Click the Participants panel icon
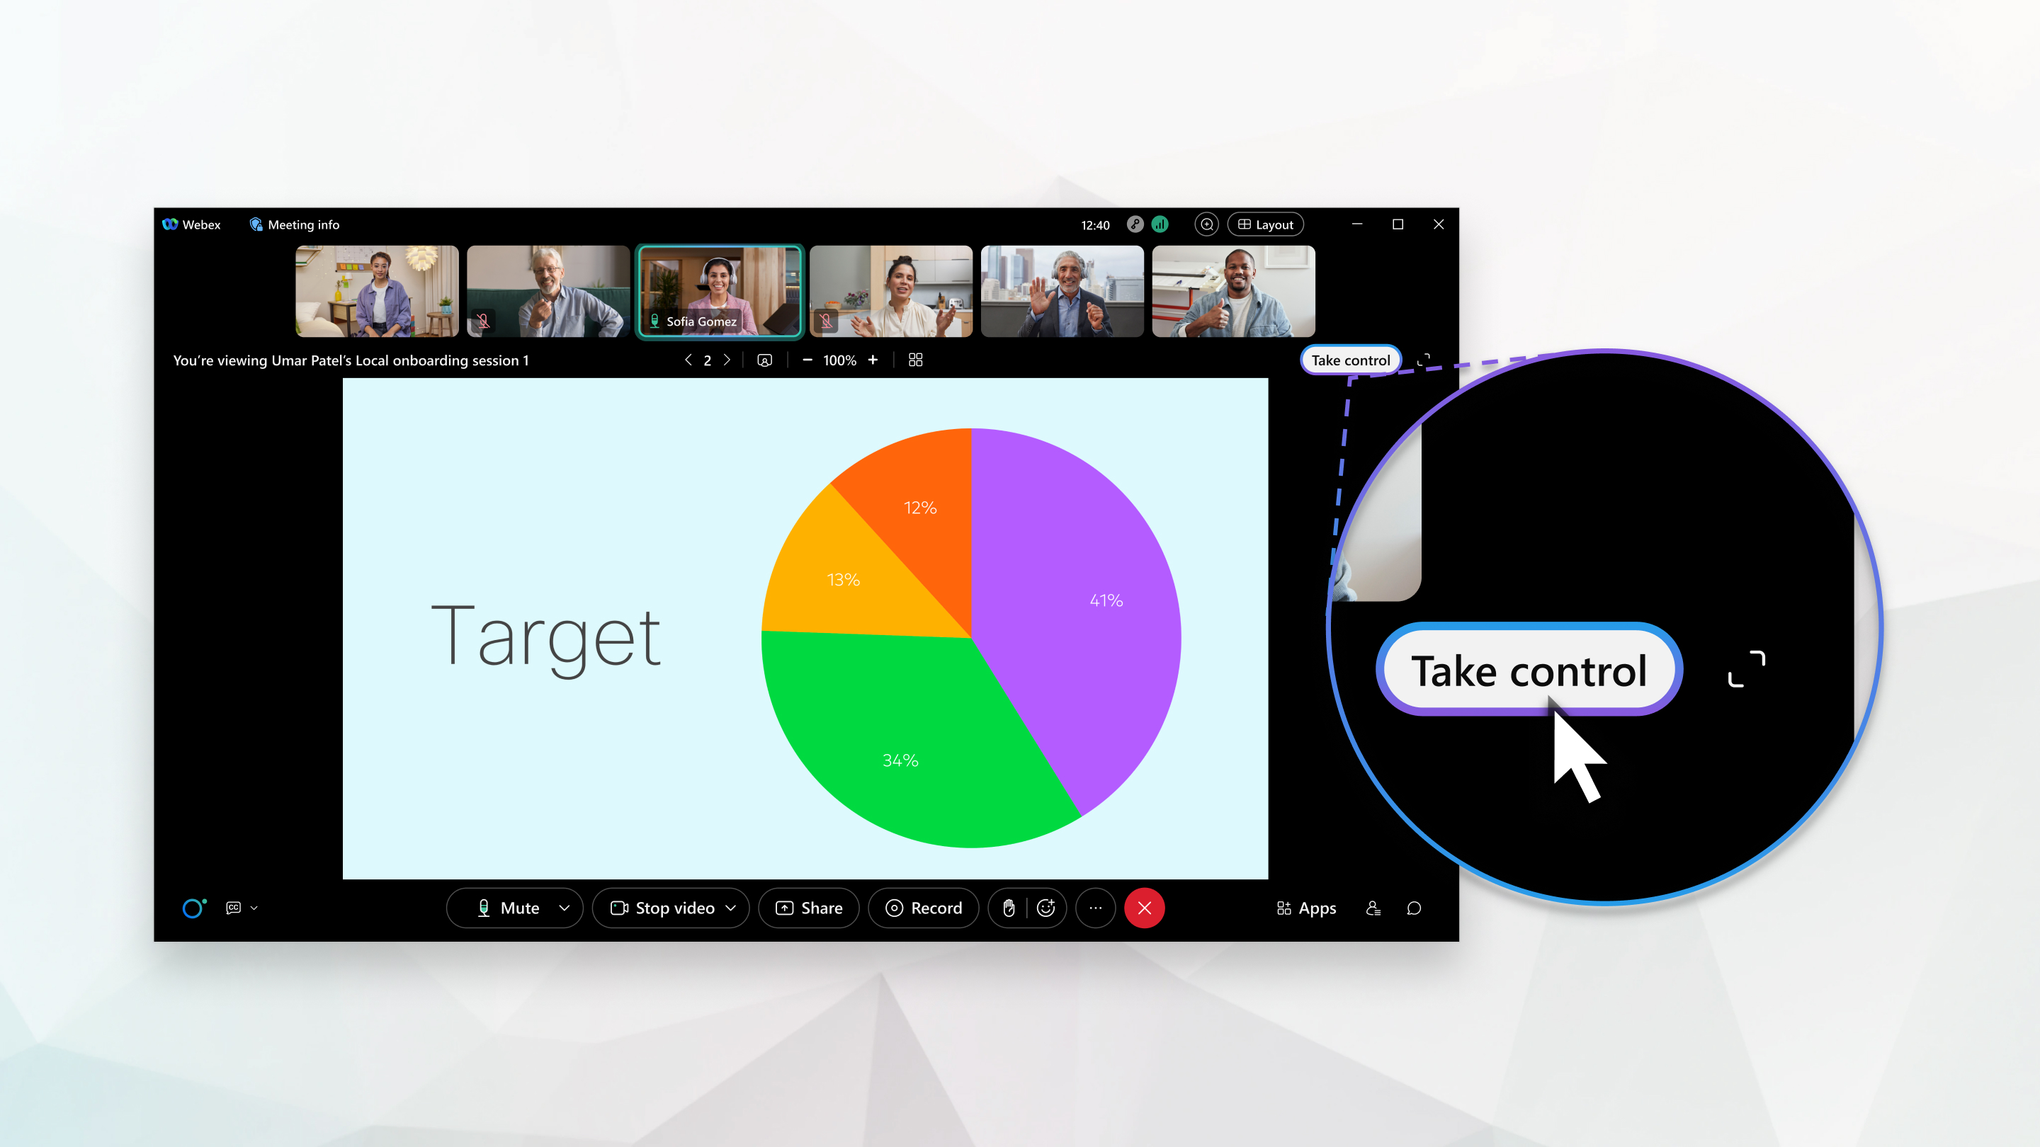Screen dimensions: 2040x1147 pos(1369,908)
